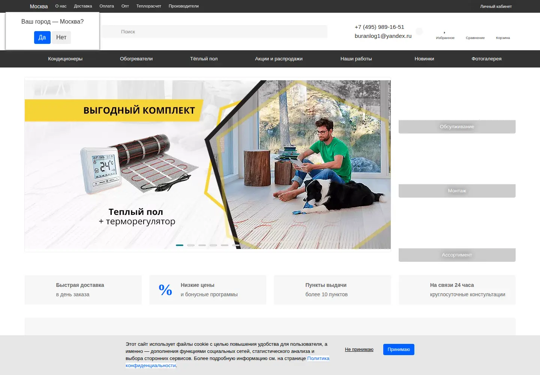Accept cookies with Принимаю button

(399, 349)
